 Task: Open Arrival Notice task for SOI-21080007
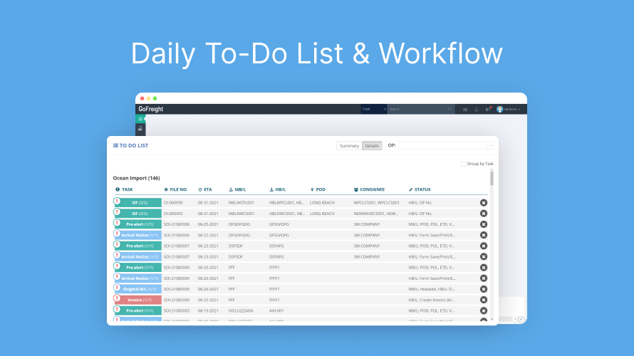click(140, 257)
